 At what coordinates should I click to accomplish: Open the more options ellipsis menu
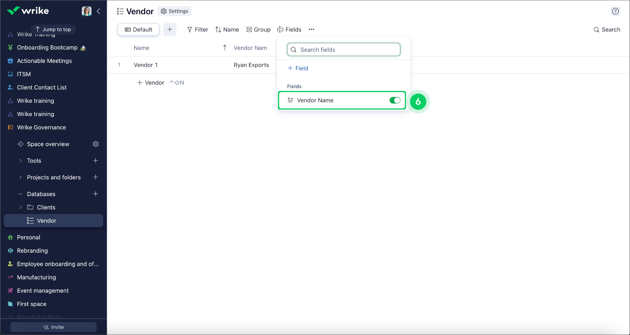(311, 29)
